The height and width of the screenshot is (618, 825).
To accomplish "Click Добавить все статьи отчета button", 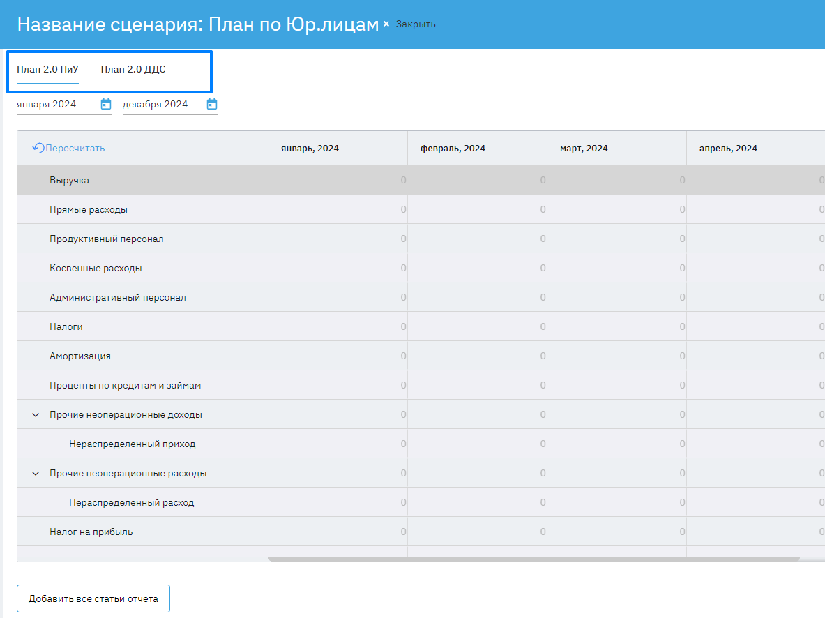I will pyautogui.click(x=93, y=598).
